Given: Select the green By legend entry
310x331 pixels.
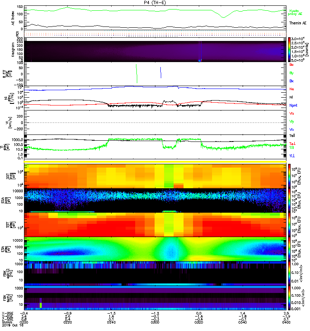Looking at the screenshot, I should point(291,73).
